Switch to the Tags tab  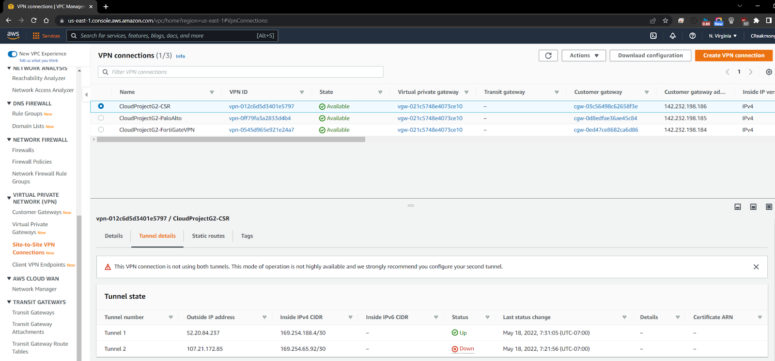(x=247, y=236)
